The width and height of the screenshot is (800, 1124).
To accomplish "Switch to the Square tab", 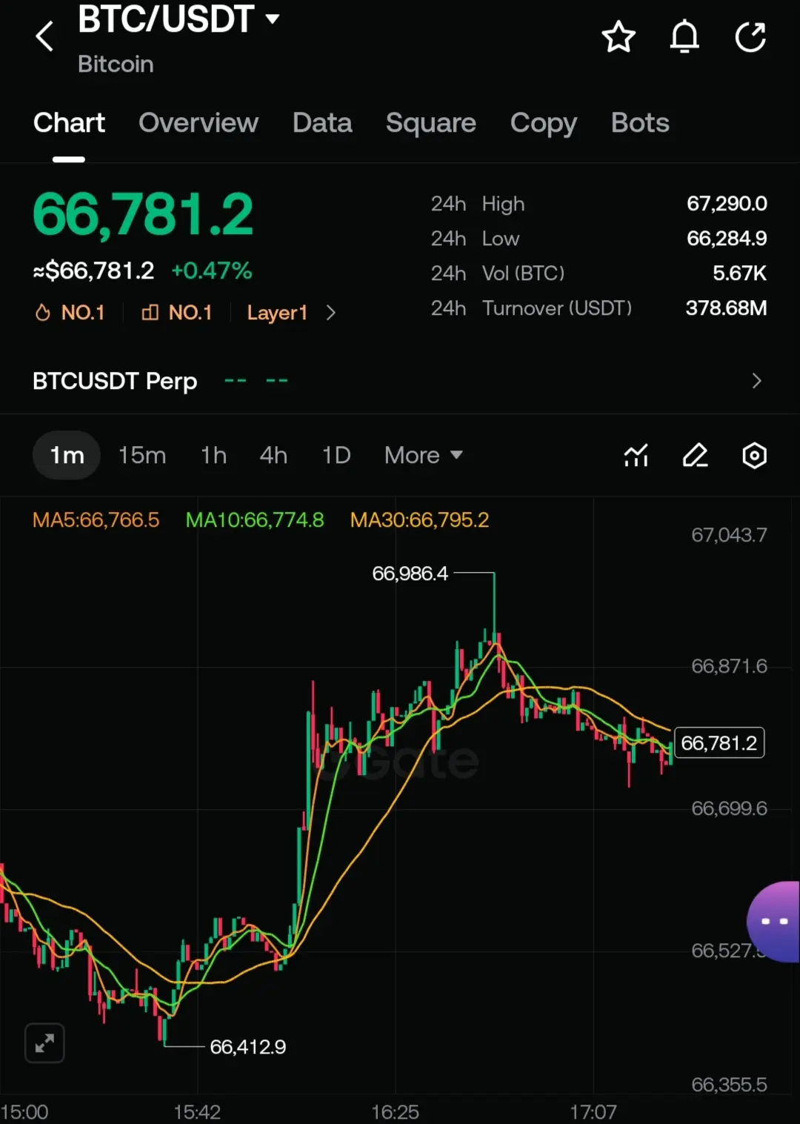I will 431,123.
